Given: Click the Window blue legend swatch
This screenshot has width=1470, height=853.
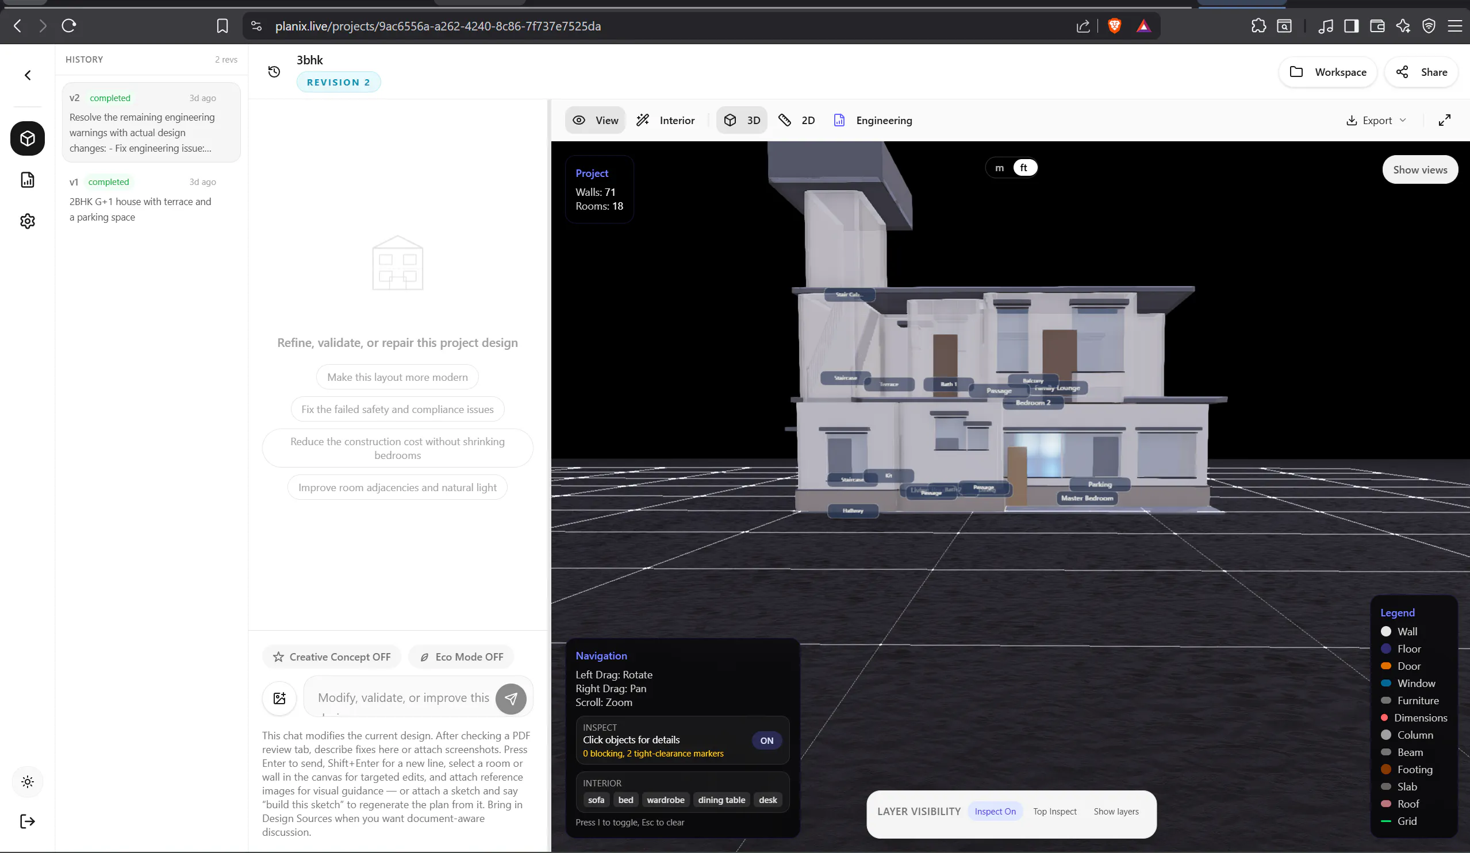Looking at the screenshot, I should click(1385, 683).
